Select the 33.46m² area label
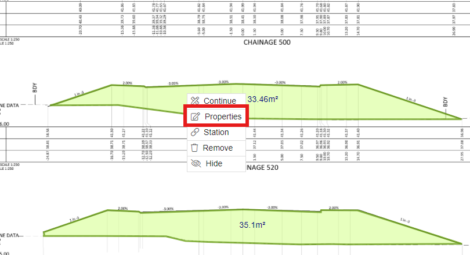Screen dimensions: 470x255 point(263,100)
